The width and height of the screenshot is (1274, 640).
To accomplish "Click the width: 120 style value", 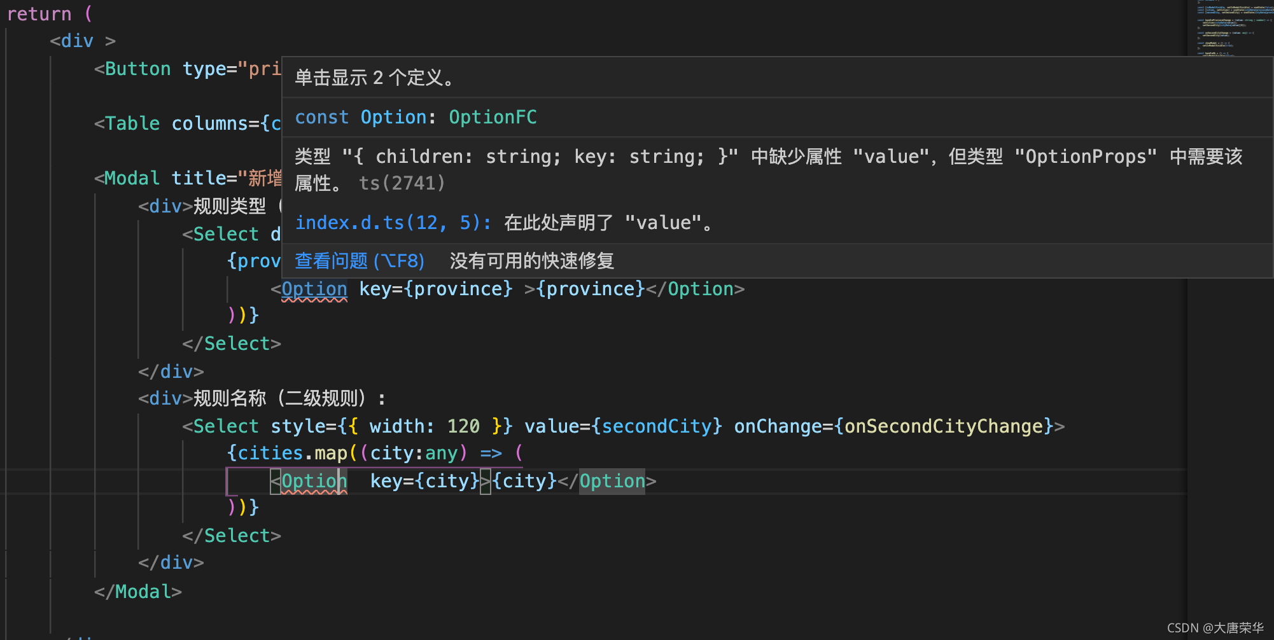I will [424, 426].
